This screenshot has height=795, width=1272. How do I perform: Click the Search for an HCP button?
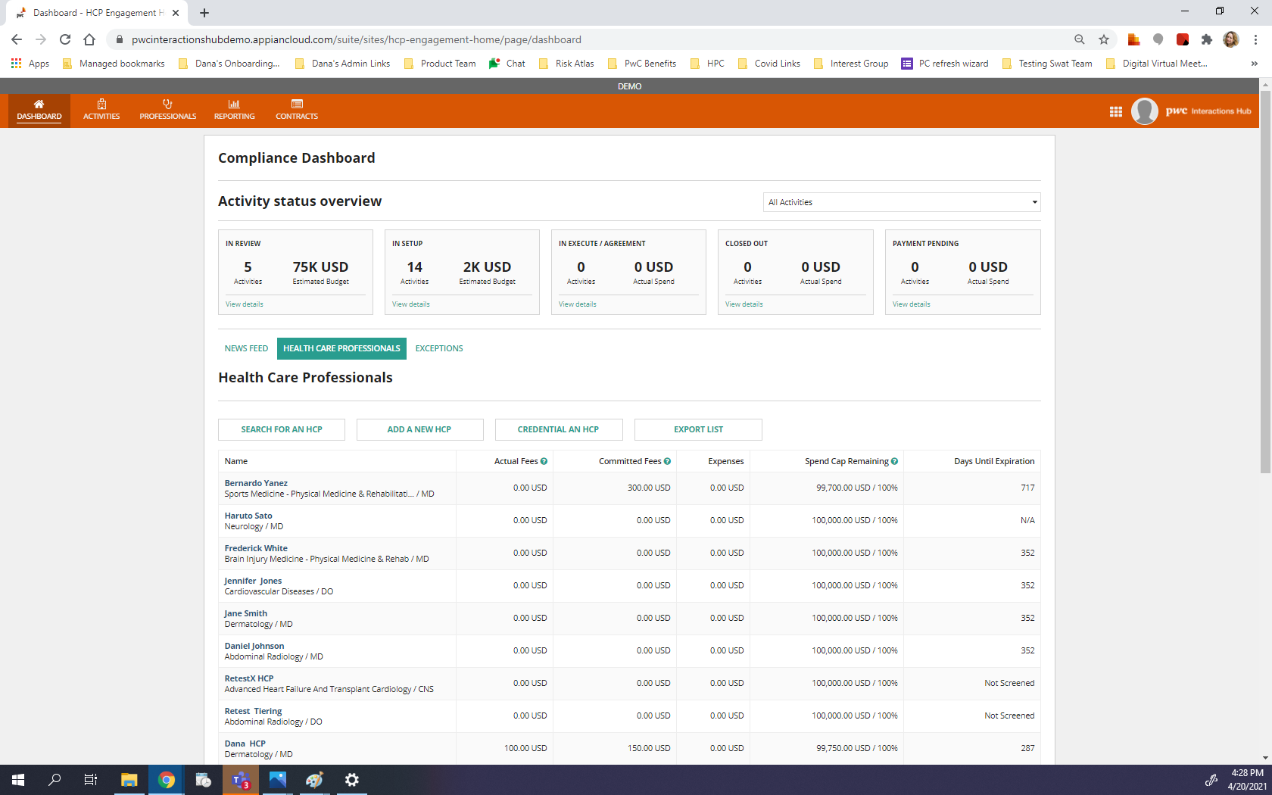[282, 429]
